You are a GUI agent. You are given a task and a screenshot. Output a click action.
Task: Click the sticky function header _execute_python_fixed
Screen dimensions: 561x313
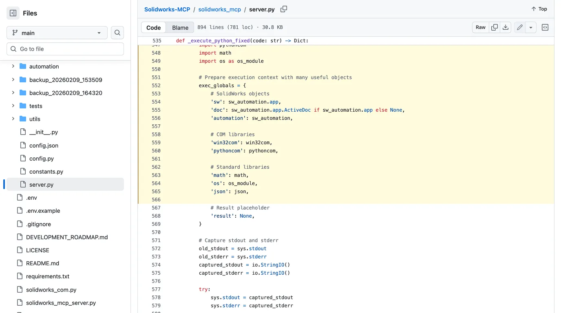pos(242,41)
